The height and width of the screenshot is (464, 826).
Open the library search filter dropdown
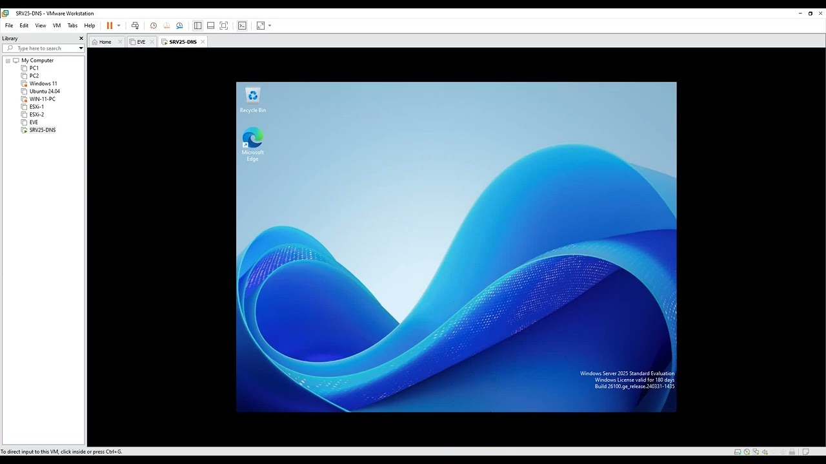click(x=81, y=48)
